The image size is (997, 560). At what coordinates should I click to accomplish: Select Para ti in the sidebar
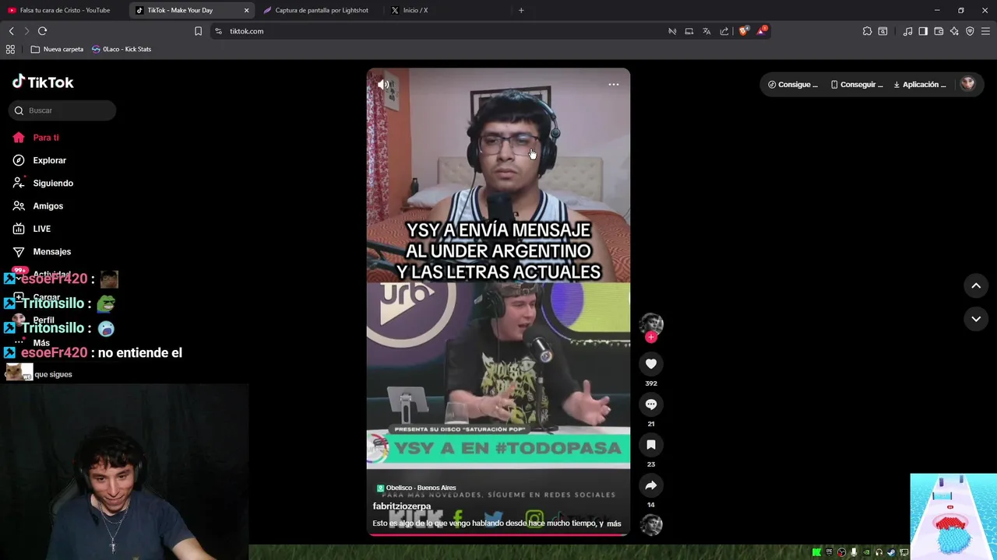click(x=46, y=138)
